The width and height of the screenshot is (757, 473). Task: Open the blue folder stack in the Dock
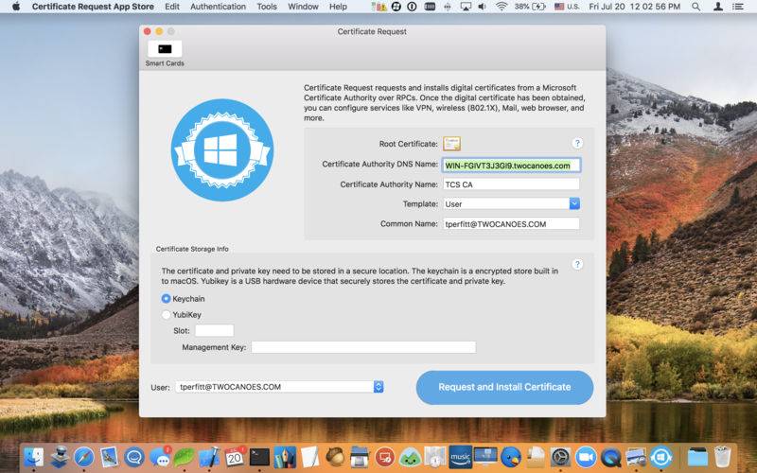(697, 457)
